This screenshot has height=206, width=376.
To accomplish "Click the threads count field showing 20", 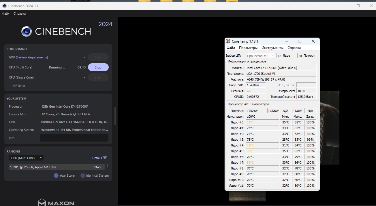I will tap(300, 56).
